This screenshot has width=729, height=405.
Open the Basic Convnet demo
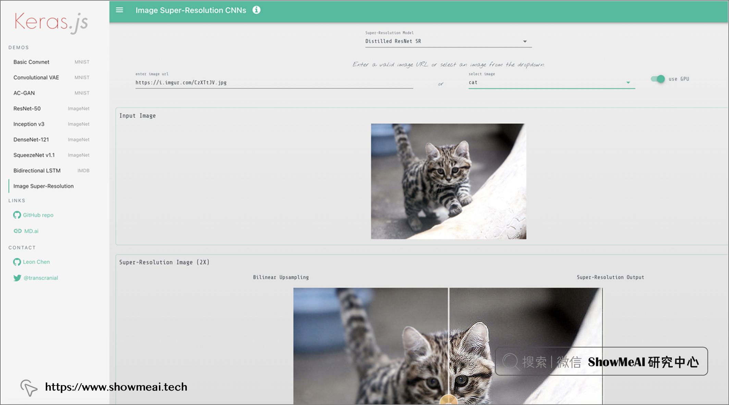pos(51,62)
